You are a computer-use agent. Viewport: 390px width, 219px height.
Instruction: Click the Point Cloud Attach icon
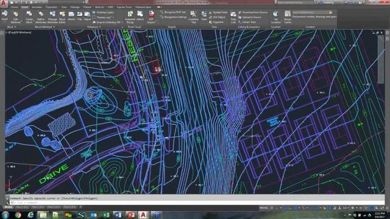[140, 14]
